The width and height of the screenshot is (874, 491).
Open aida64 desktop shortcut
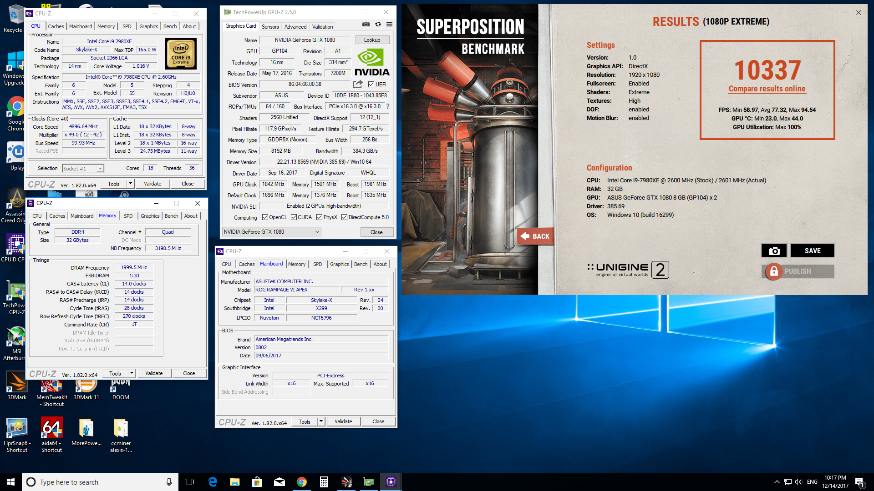coord(51,435)
